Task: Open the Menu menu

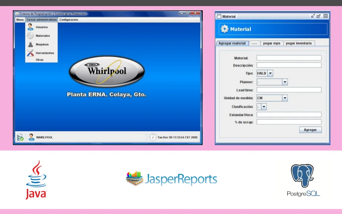Action: point(20,20)
